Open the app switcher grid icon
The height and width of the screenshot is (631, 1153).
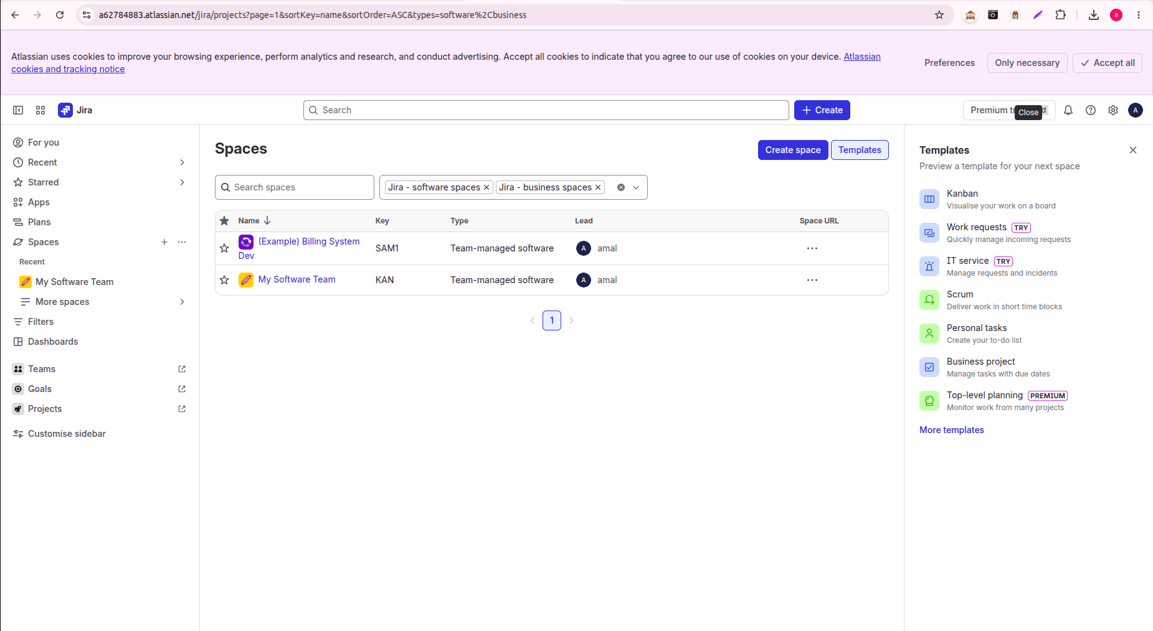[40, 110]
